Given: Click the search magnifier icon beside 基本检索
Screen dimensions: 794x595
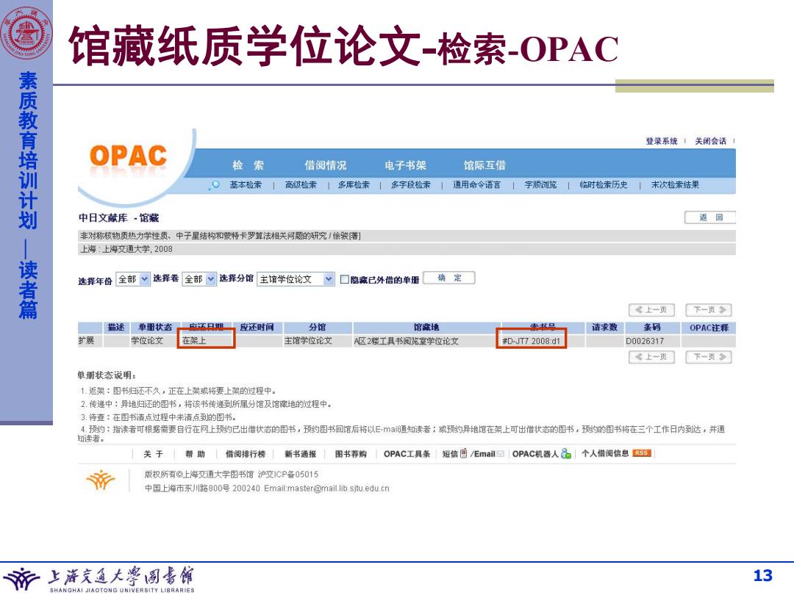Looking at the screenshot, I should coord(215,184).
